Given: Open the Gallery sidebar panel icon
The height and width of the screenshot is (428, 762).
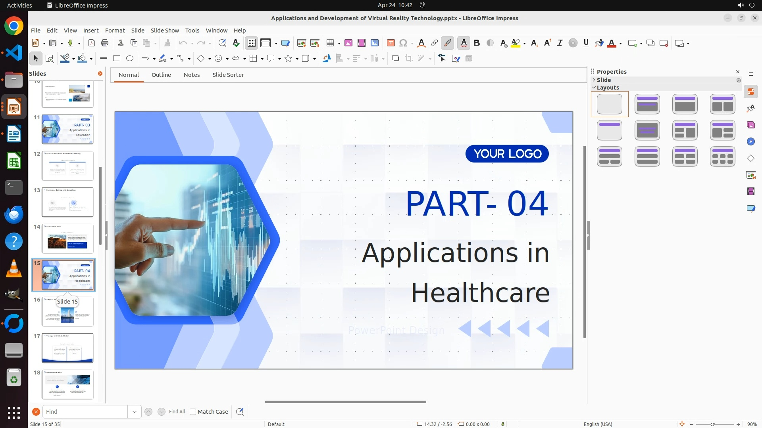Looking at the screenshot, I should 751,125.
